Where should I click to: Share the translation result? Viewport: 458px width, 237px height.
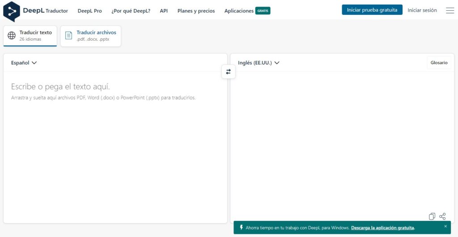[x=442, y=216]
